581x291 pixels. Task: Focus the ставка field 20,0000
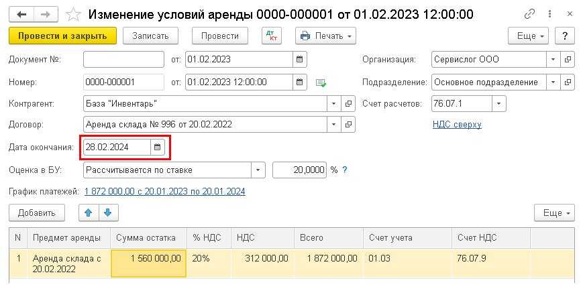pyautogui.click(x=299, y=170)
